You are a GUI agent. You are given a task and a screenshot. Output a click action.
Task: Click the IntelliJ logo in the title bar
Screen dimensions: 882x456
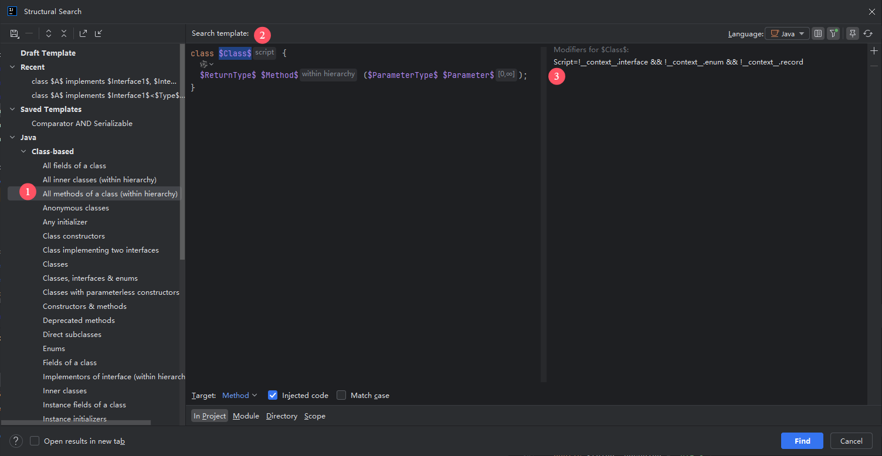(x=12, y=11)
